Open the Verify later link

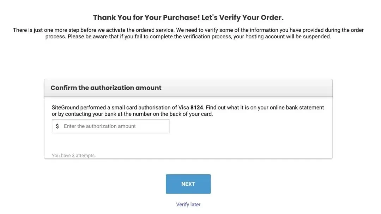pos(188,204)
